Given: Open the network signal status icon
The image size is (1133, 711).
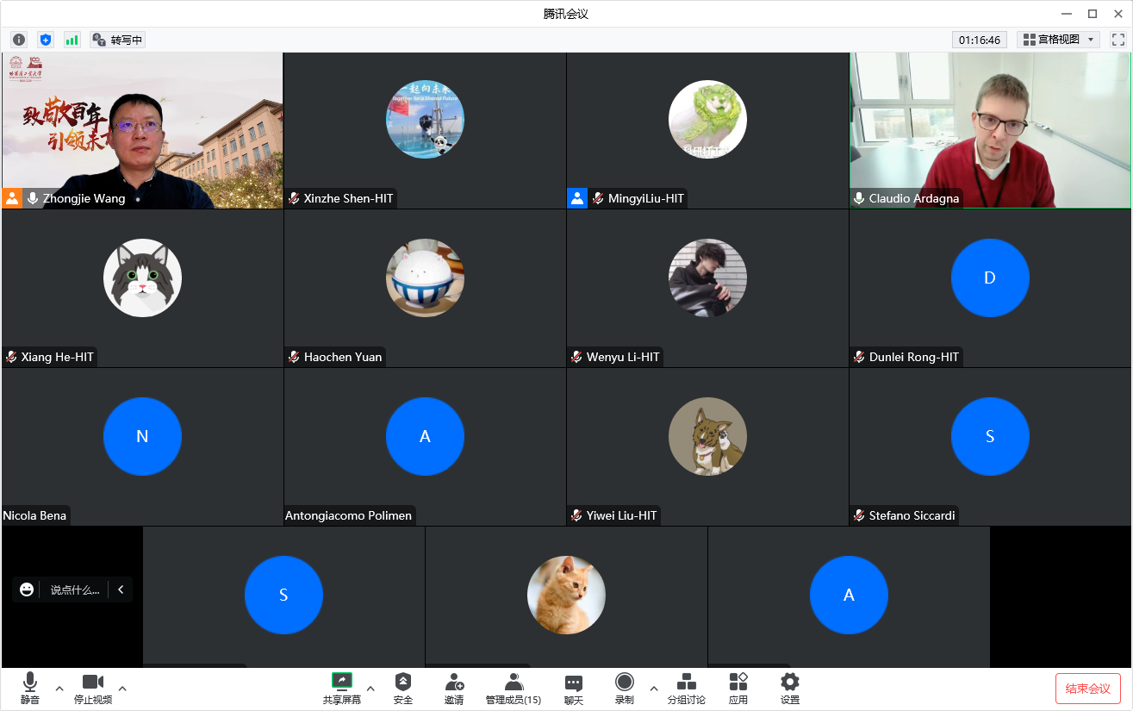Looking at the screenshot, I should point(72,40).
